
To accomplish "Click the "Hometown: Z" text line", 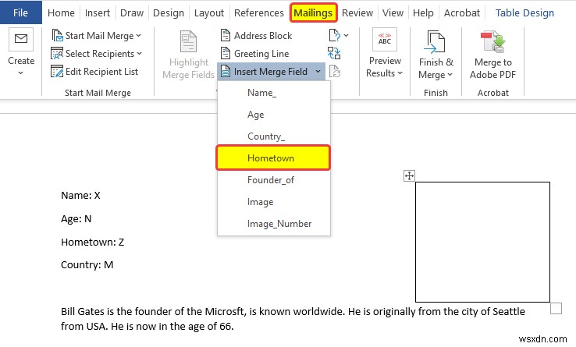I will 93,242.
